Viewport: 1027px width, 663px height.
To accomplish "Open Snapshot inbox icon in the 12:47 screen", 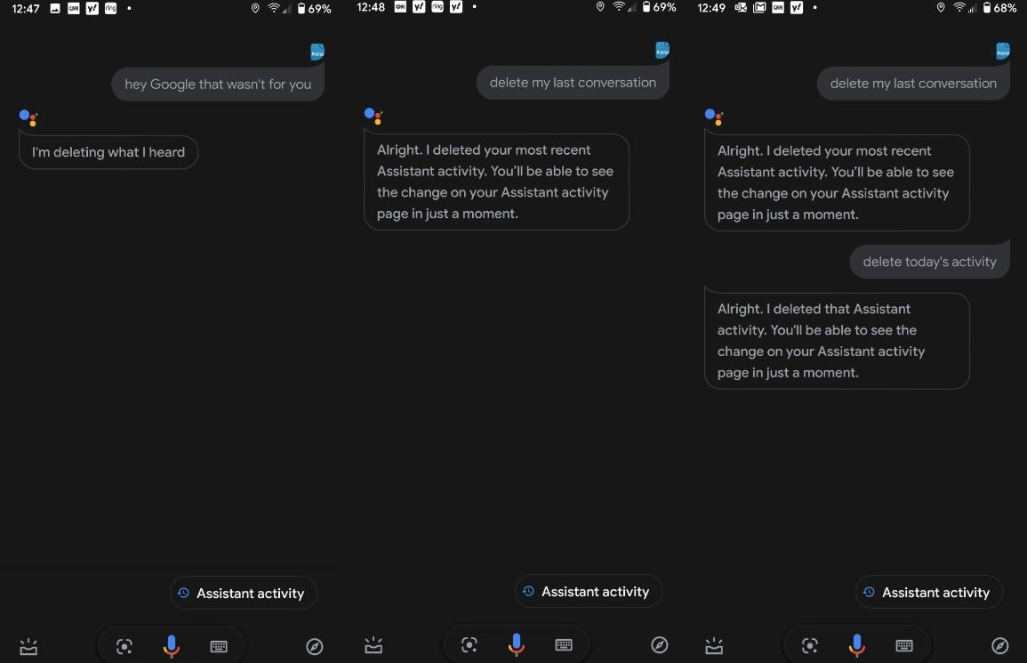I will 28,647.
